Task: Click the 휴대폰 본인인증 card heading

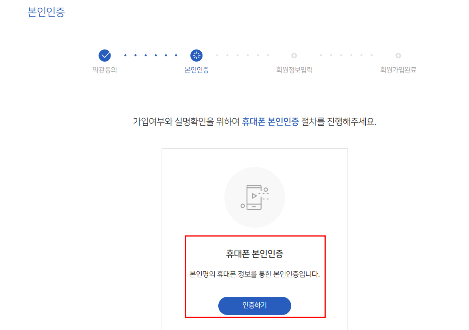Action: (x=254, y=254)
